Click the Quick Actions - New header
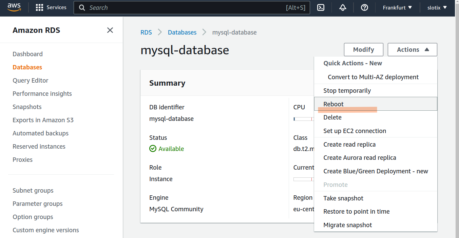 click(x=353, y=63)
